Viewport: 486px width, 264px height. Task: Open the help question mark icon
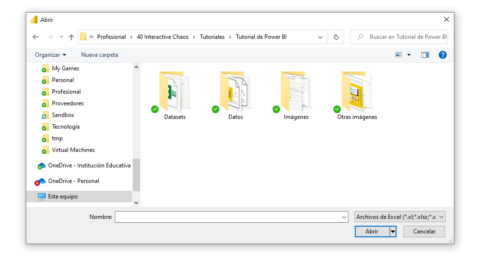coord(442,55)
